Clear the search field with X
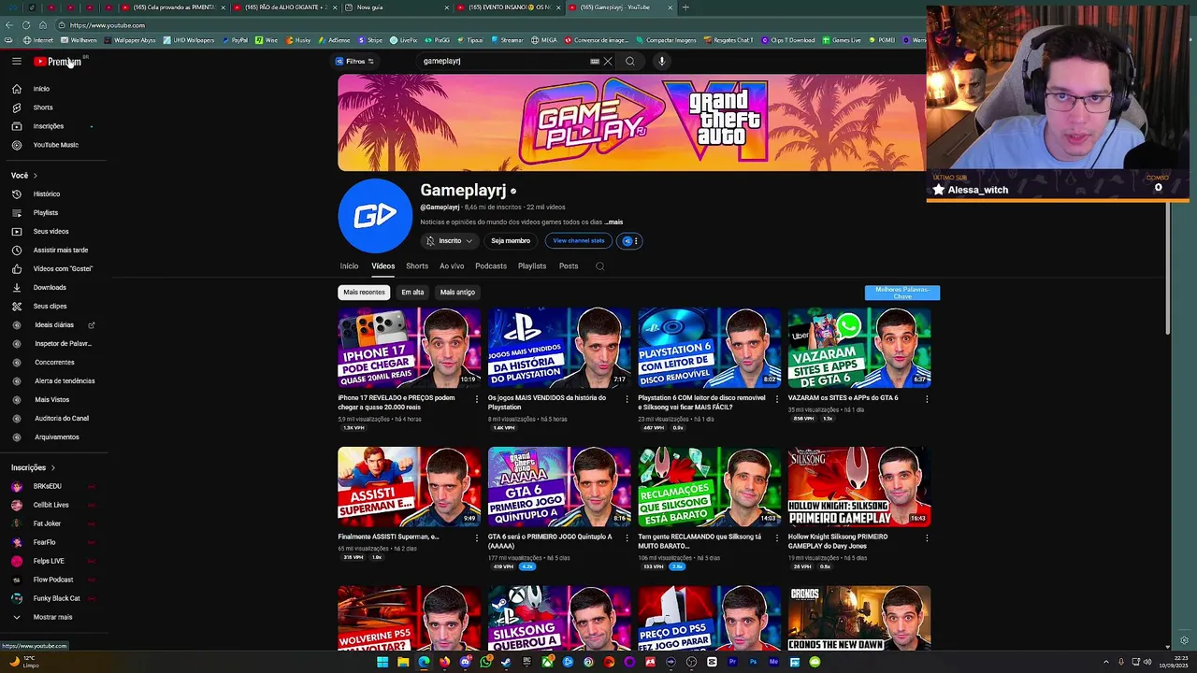1197x673 pixels. pyautogui.click(x=608, y=62)
